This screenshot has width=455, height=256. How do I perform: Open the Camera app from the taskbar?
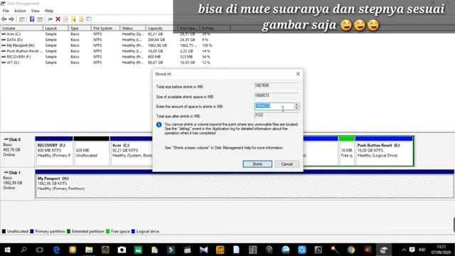click(x=122, y=250)
